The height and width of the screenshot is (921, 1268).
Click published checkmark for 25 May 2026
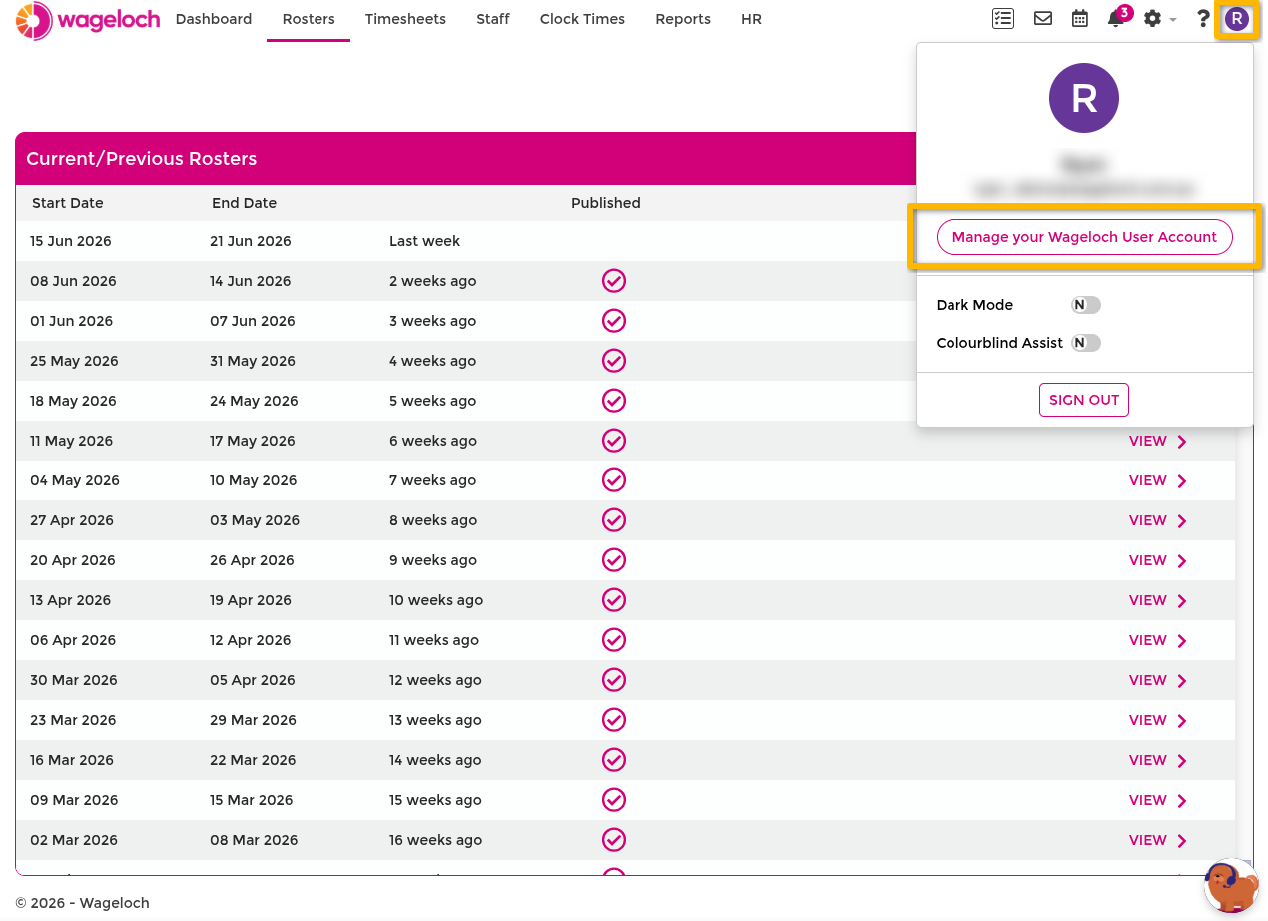pos(614,361)
